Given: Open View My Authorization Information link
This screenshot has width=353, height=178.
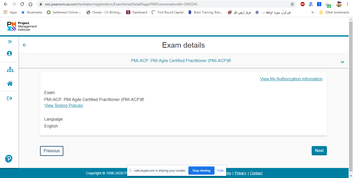Looking at the screenshot, I should coord(291,79).
